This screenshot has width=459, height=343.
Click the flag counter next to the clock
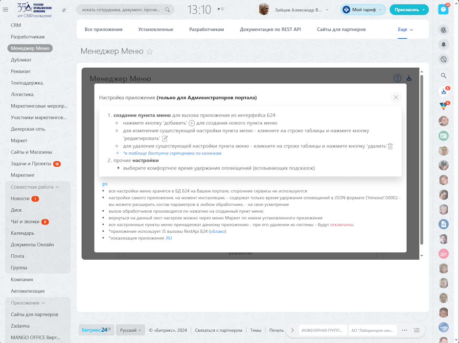point(220,9)
